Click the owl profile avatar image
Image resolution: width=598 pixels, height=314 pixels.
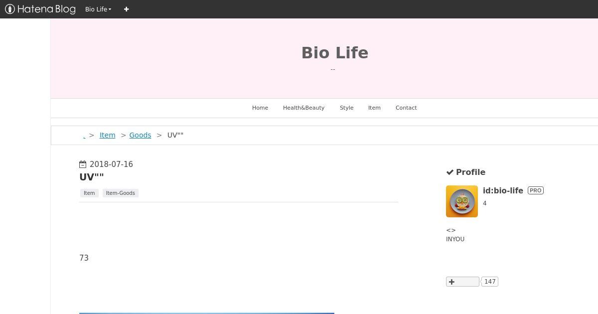tap(462, 201)
